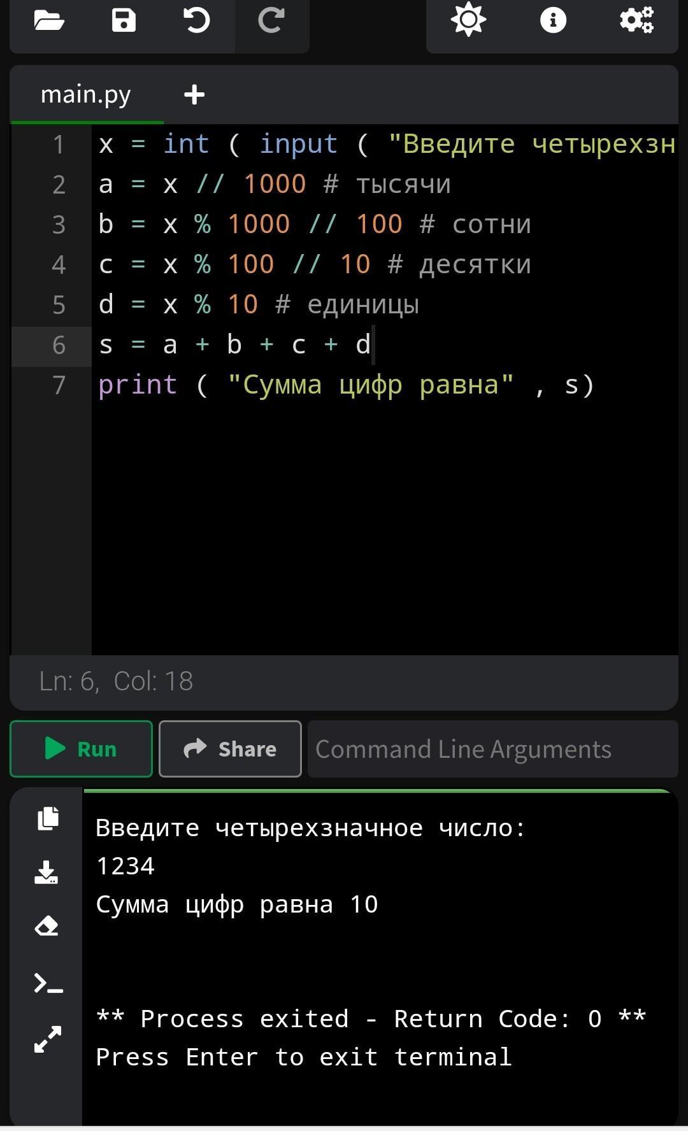The image size is (688, 1131).
Task: Copy terminal output to clipboard
Action: pos(48,818)
